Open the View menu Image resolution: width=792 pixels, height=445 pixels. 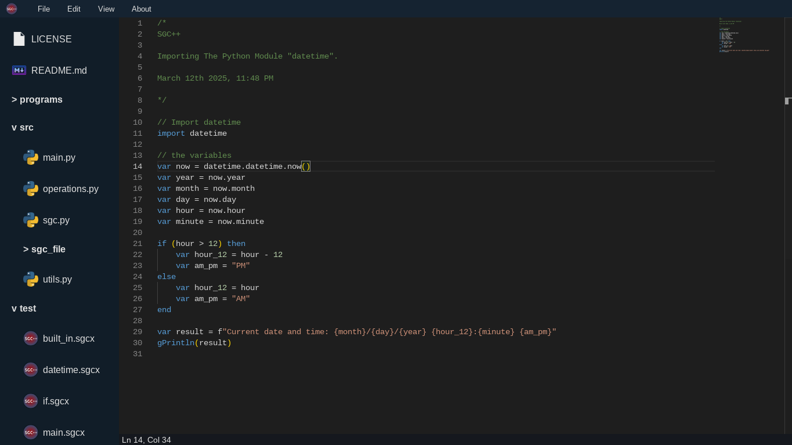(x=106, y=9)
